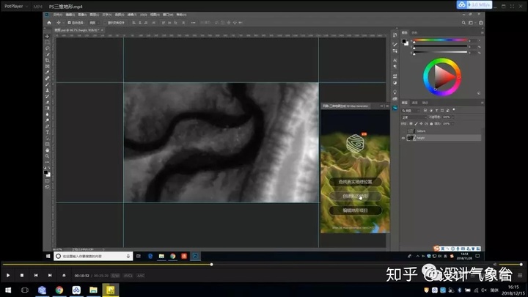The height and width of the screenshot is (297, 528).
Task: Open the workspace switcher dropdown
Action: click(x=472, y=23)
